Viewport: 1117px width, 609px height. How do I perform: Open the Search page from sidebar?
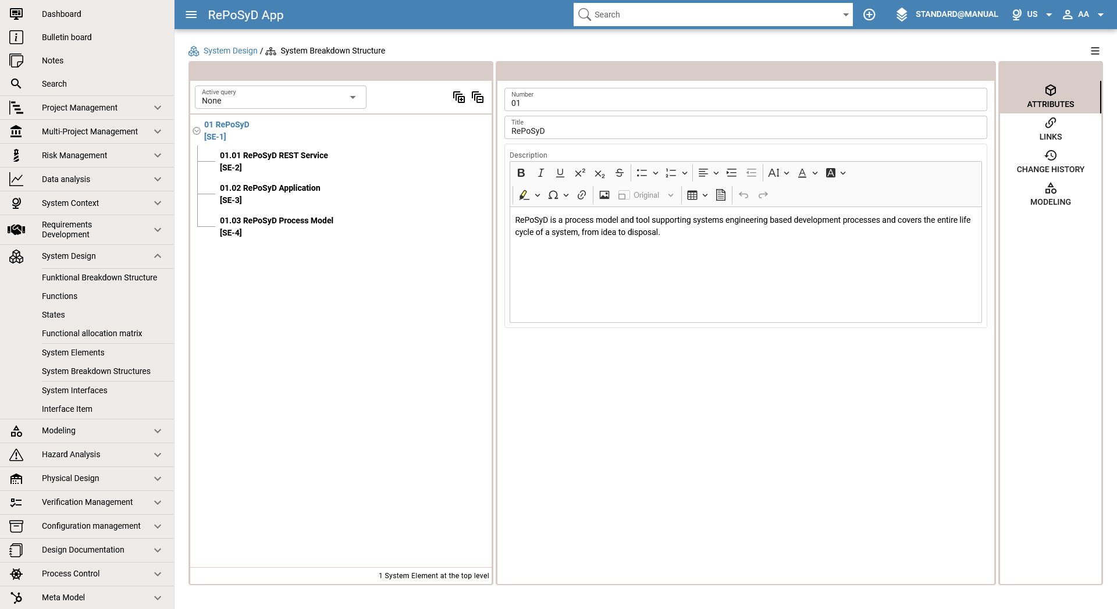click(87, 84)
